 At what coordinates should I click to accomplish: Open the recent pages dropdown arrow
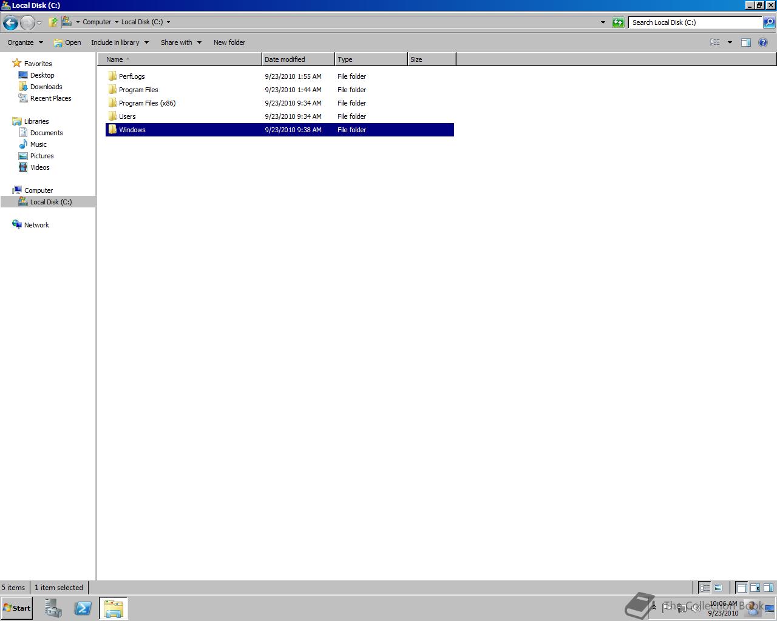[x=39, y=23]
